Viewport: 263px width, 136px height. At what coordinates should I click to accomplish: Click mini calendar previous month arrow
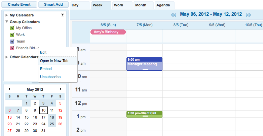tap(9, 89)
